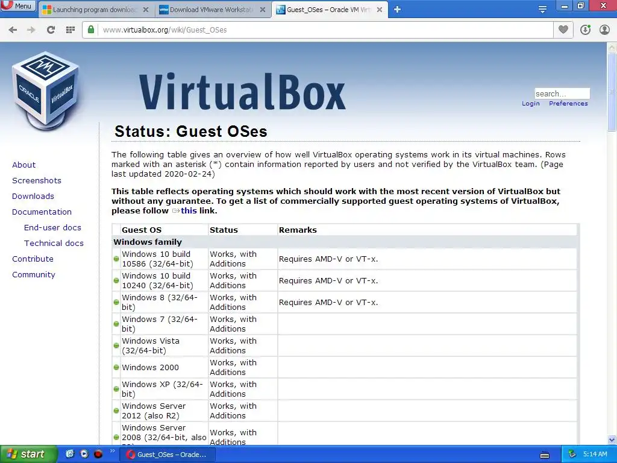Click green status dot for Windows 10 build 10240
Viewport: 617px width, 463px height.
pos(116,281)
